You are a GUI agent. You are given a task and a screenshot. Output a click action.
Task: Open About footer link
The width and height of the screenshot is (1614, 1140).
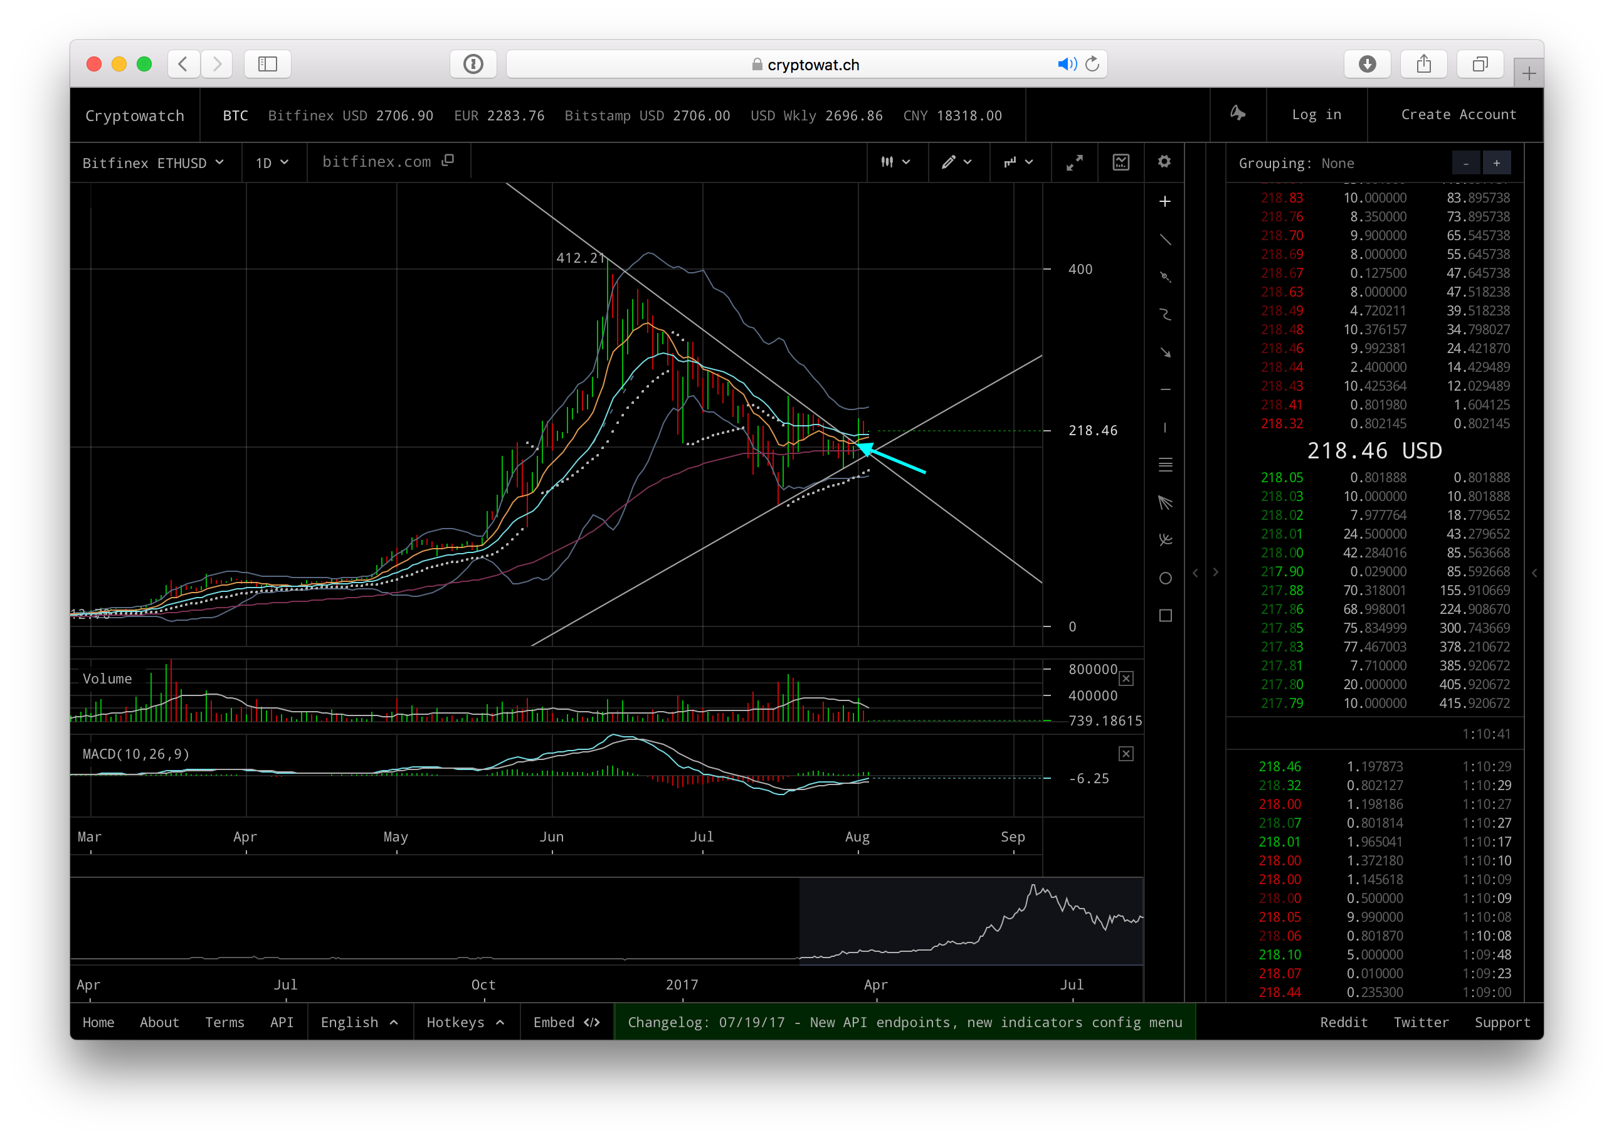pos(159,1022)
